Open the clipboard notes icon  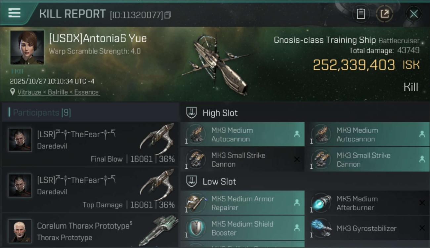coord(361,14)
